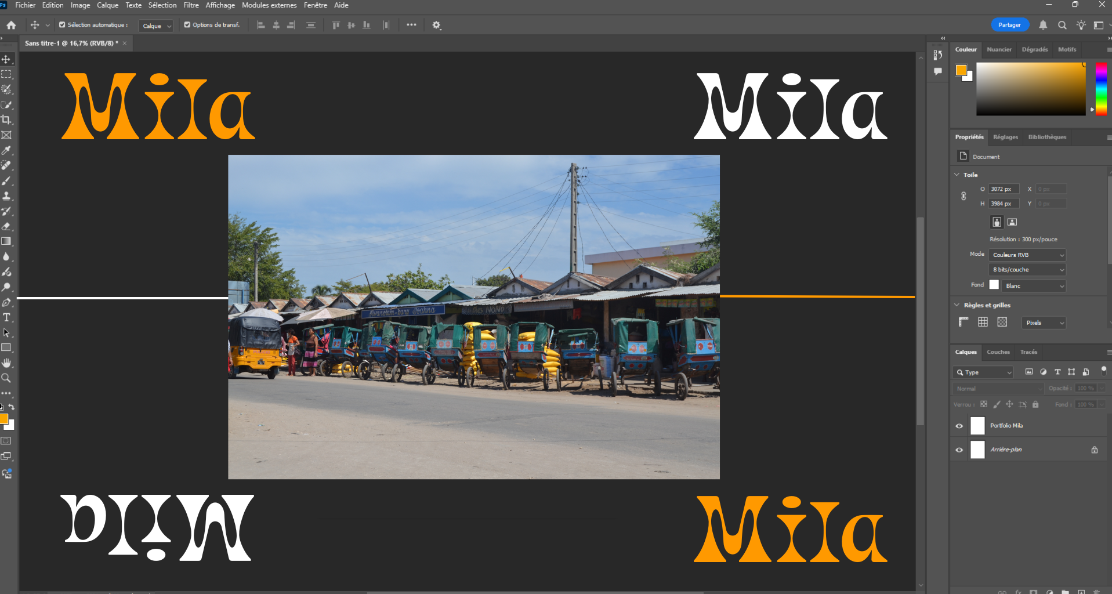Select the Eyedropper tool
The image size is (1112, 594).
(6, 150)
